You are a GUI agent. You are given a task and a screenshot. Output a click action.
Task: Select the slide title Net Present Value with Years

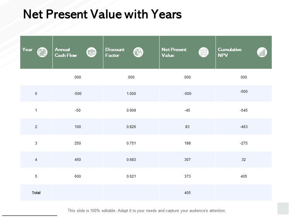103,14
